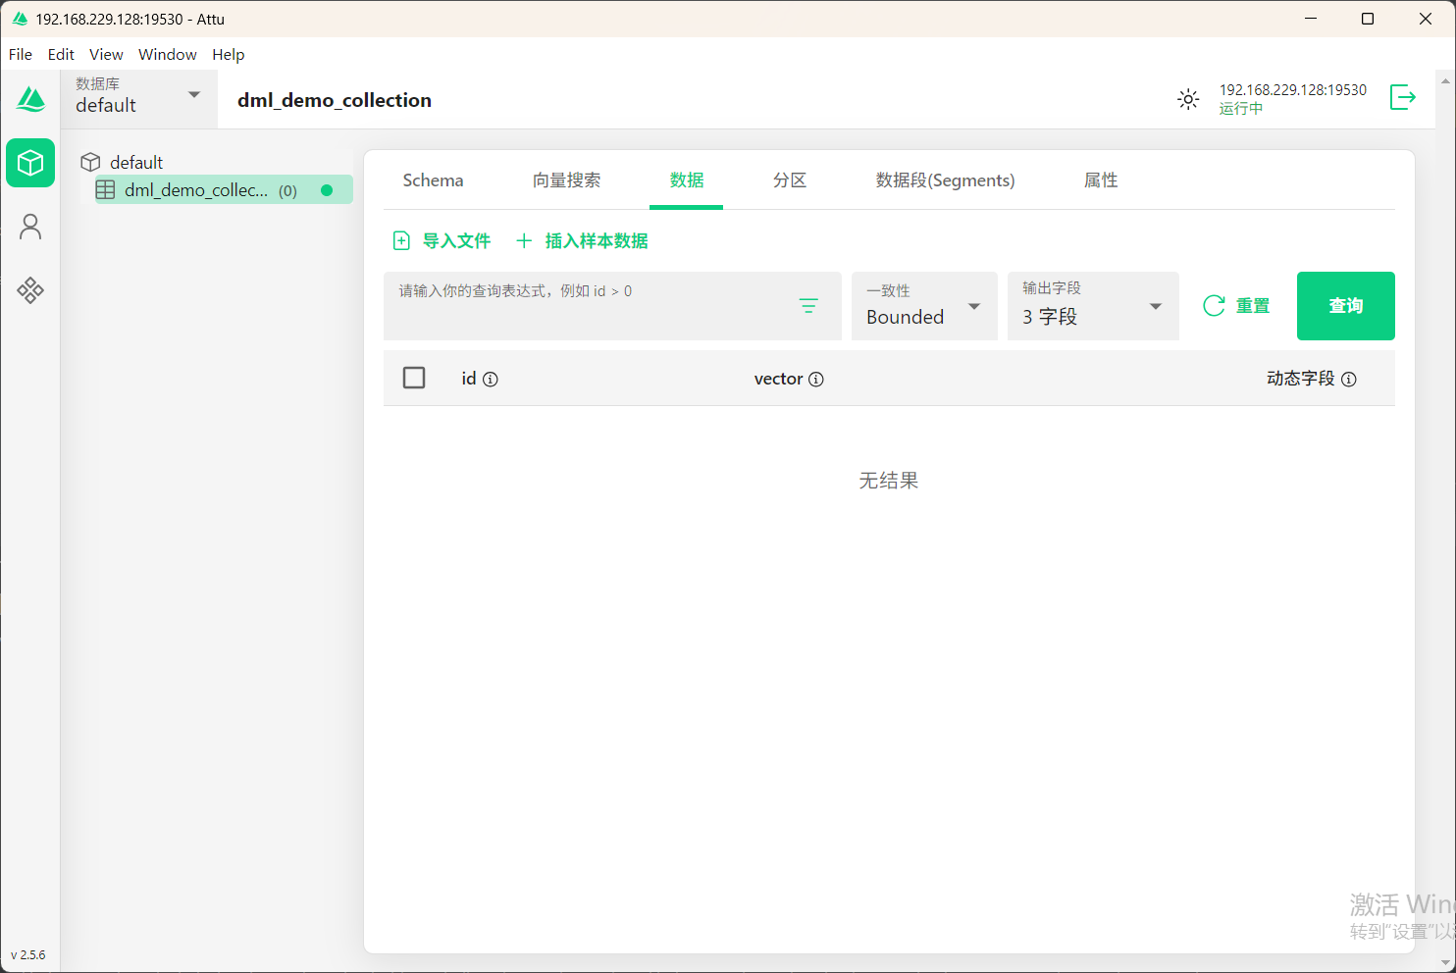
Task: Open the query filter icon
Action: pyautogui.click(x=808, y=306)
